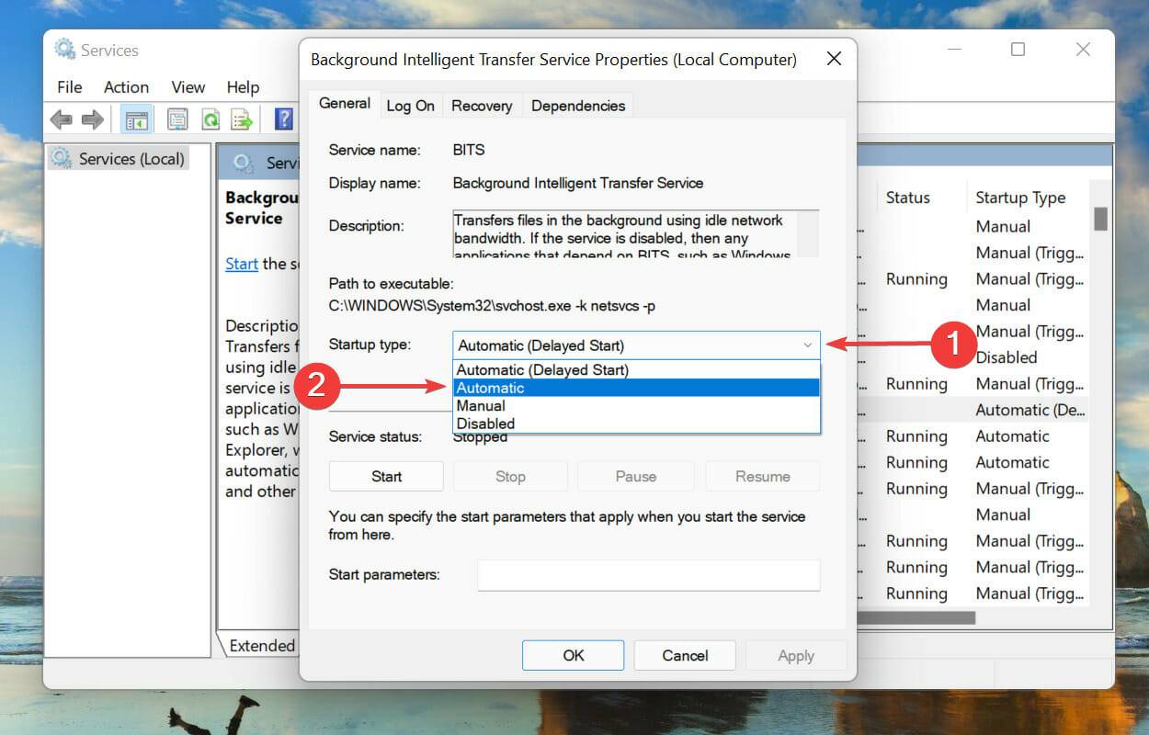This screenshot has width=1149, height=735.
Task: Click inside the Start parameters field
Action: (647, 574)
